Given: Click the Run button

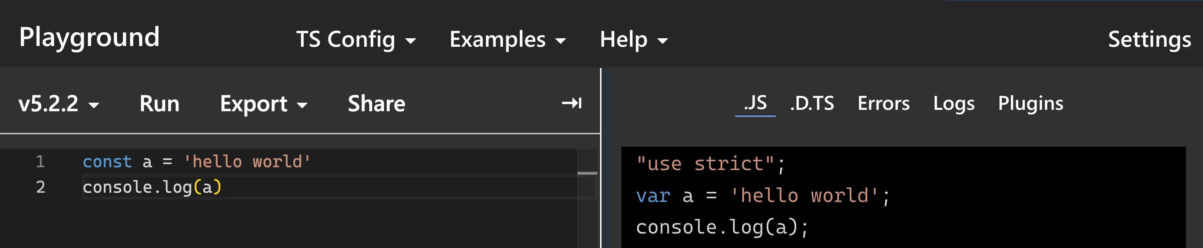Looking at the screenshot, I should click(159, 104).
